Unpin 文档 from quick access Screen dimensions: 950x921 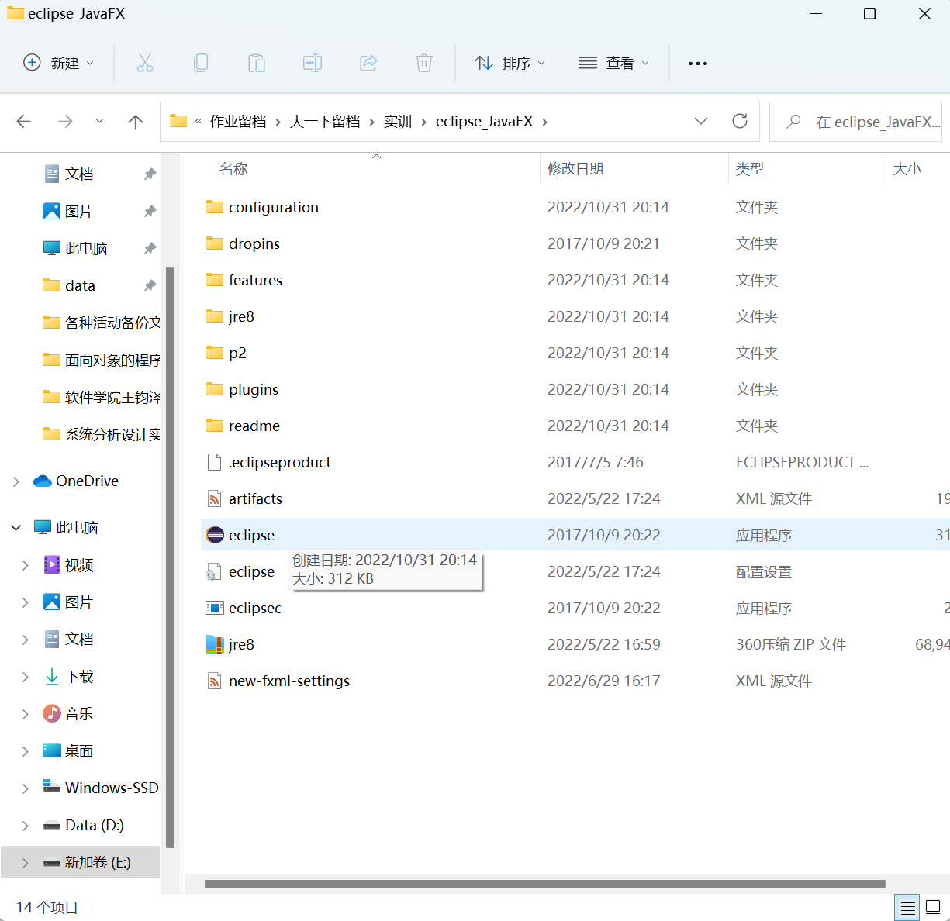150,174
